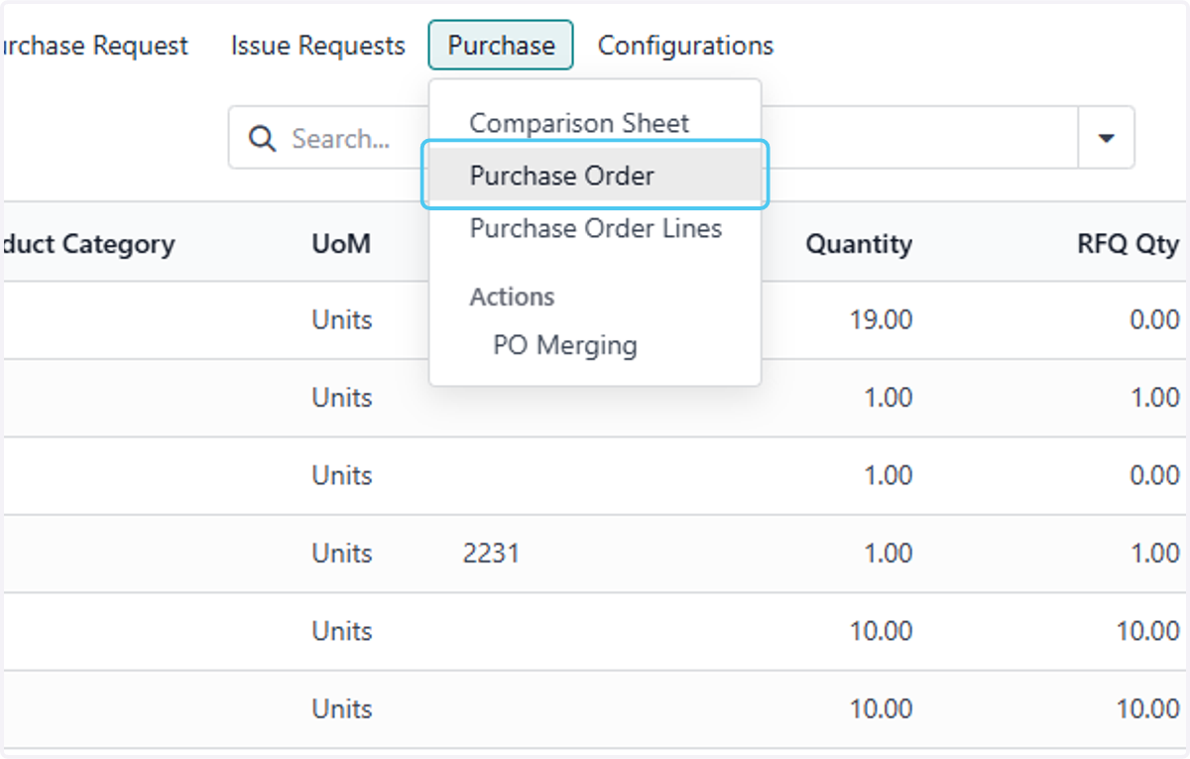Click the 19.00 quantity cell
The width and height of the screenshot is (1190, 759).
pos(882,319)
